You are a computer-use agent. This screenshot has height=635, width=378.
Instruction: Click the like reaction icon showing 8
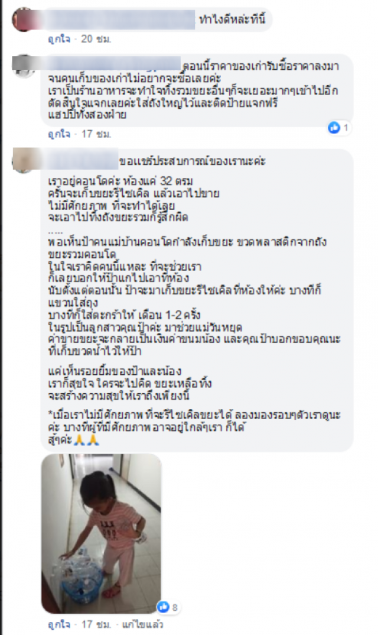pos(163,607)
